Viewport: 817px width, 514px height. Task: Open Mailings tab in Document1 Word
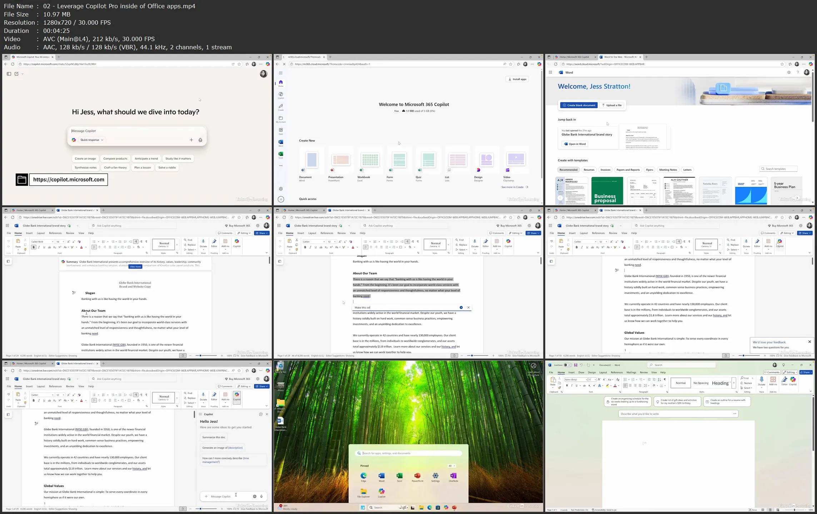pyautogui.click(x=632, y=373)
